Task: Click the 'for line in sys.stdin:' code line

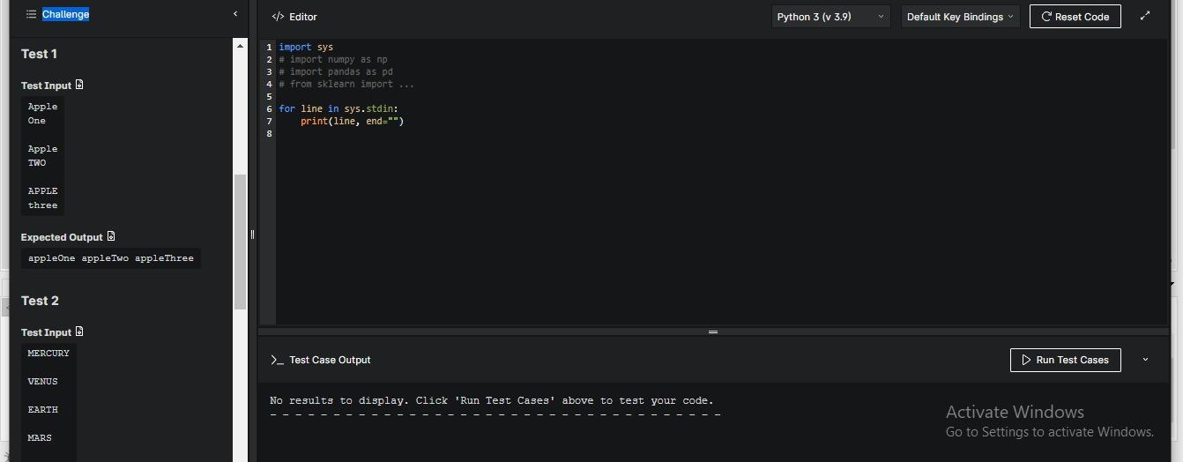Action: (x=339, y=108)
